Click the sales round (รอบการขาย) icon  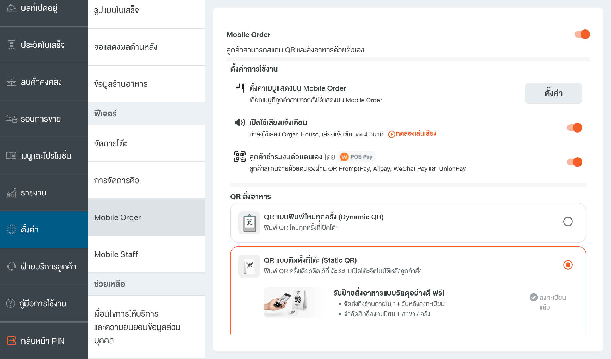pos(11,119)
